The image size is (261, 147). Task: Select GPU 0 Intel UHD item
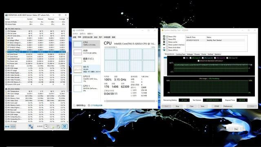[x=86, y=79]
